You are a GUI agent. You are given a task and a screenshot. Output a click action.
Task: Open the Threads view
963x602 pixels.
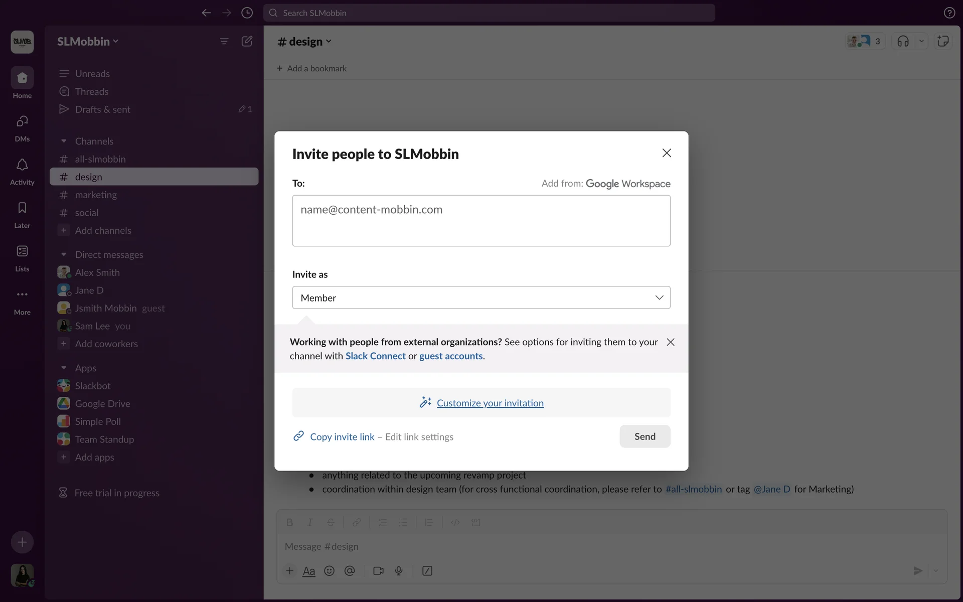pos(91,91)
